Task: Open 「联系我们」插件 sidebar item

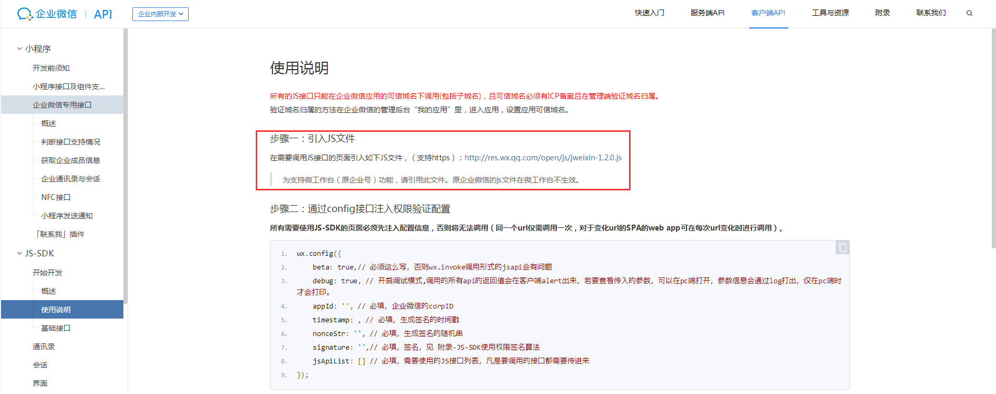Action: [x=59, y=234]
